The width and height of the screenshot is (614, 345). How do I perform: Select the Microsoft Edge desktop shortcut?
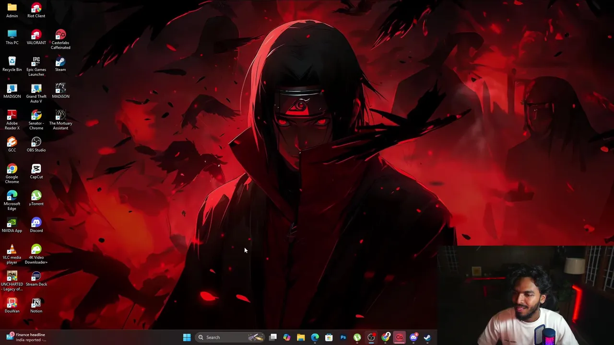(x=12, y=200)
